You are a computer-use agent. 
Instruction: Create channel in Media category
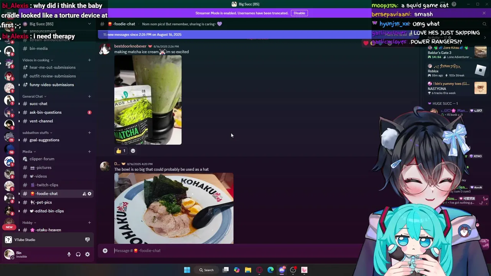(89, 151)
